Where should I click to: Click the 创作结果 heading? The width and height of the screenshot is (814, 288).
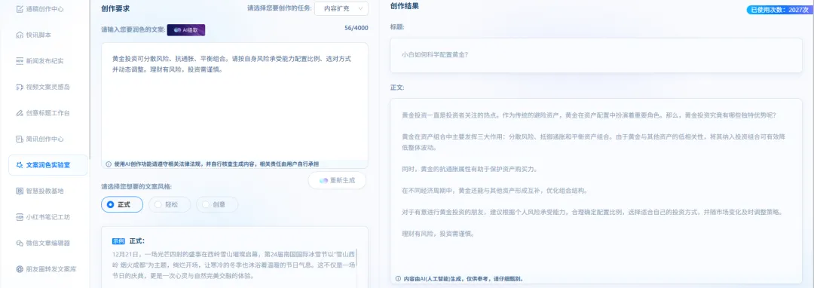point(405,6)
